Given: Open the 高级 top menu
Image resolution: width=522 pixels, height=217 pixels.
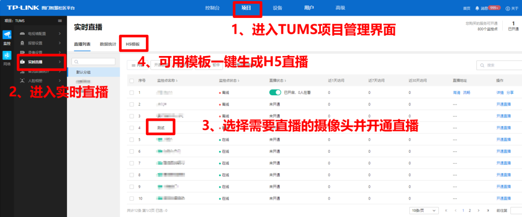Looking at the screenshot, I should (340, 8).
